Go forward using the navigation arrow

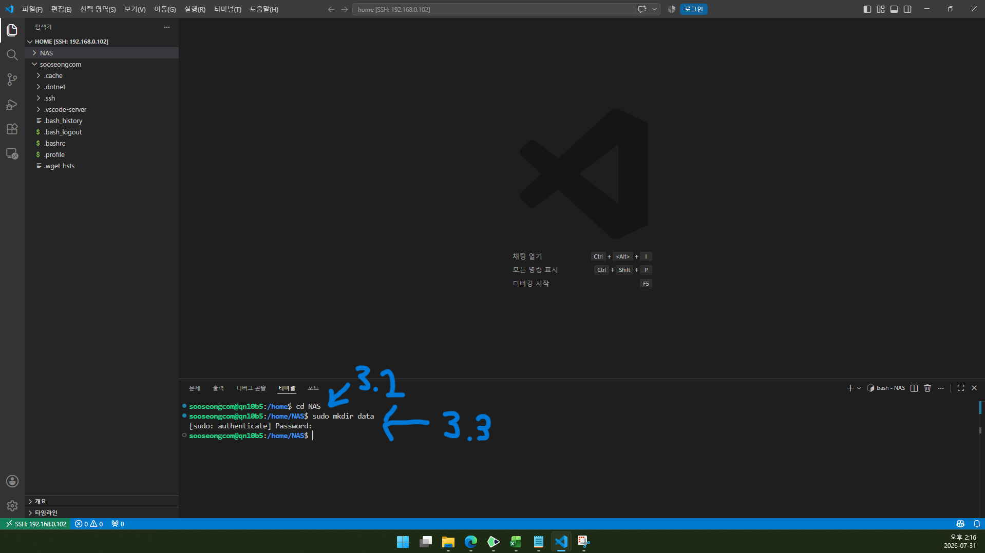point(345,9)
